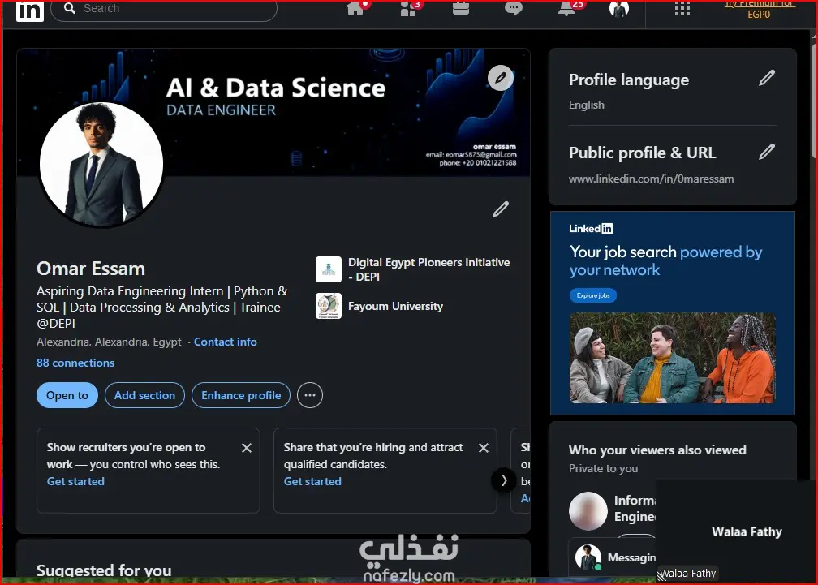Click the English profile language text
Viewport: 818px width, 585px height.
point(587,105)
